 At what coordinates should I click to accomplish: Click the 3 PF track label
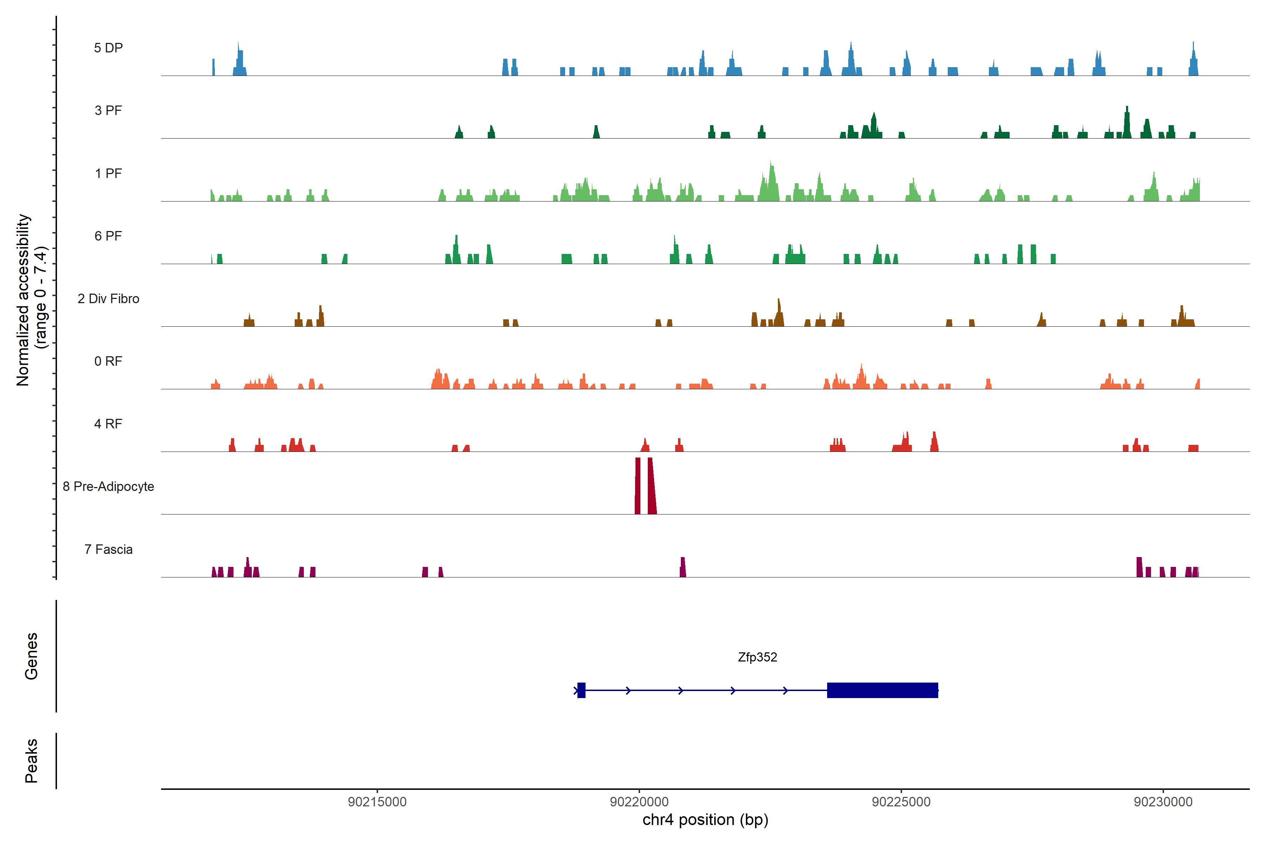click(x=108, y=110)
